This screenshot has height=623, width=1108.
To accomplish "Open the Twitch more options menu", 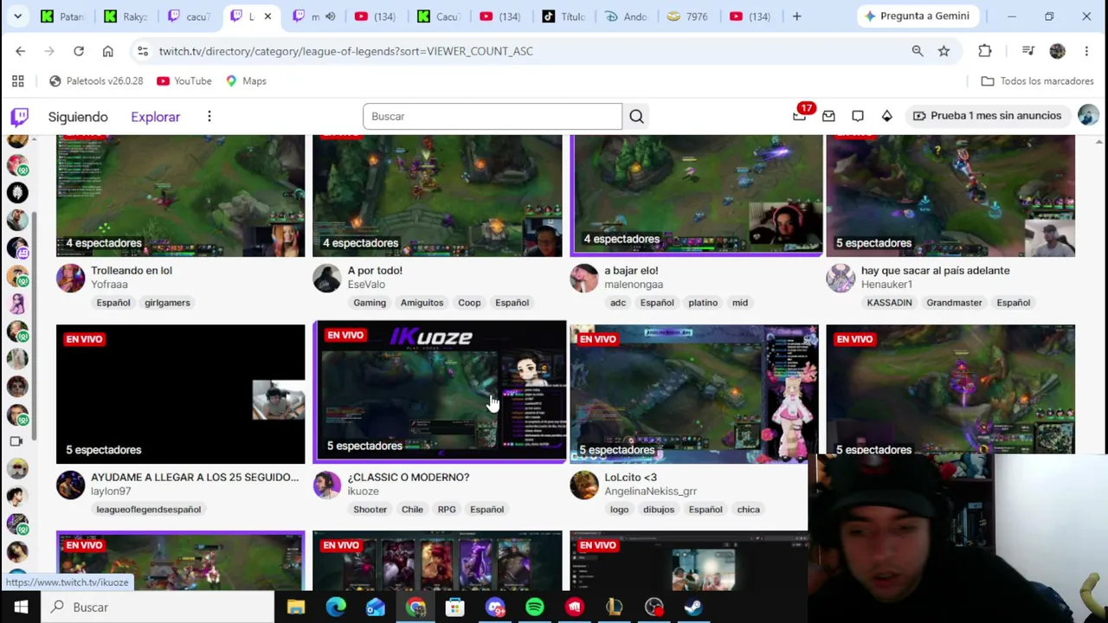I will tap(209, 117).
